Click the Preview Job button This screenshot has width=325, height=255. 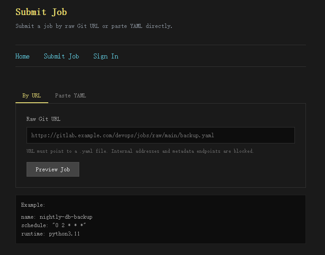click(53, 170)
